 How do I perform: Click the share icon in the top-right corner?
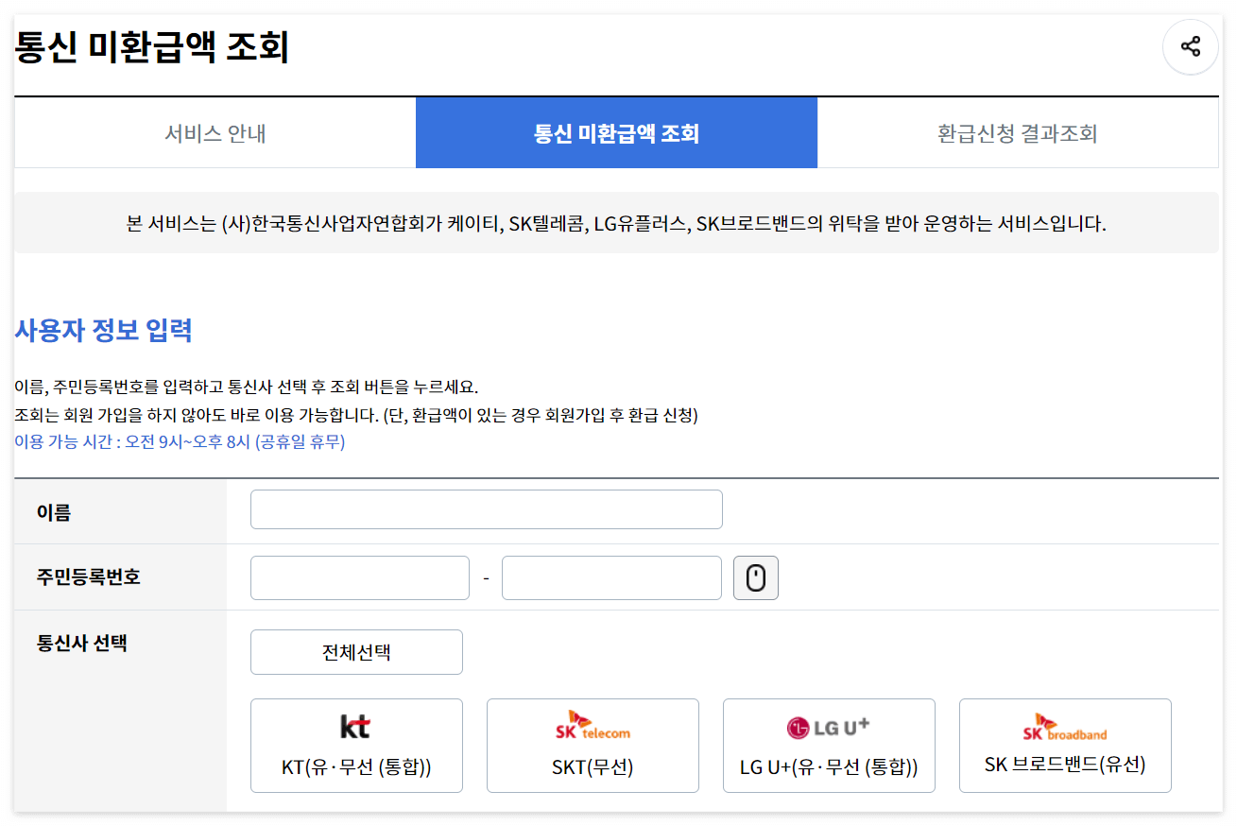point(1190,46)
